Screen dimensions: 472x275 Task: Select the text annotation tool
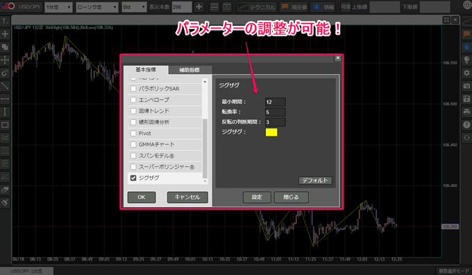click(x=5, y=21)
